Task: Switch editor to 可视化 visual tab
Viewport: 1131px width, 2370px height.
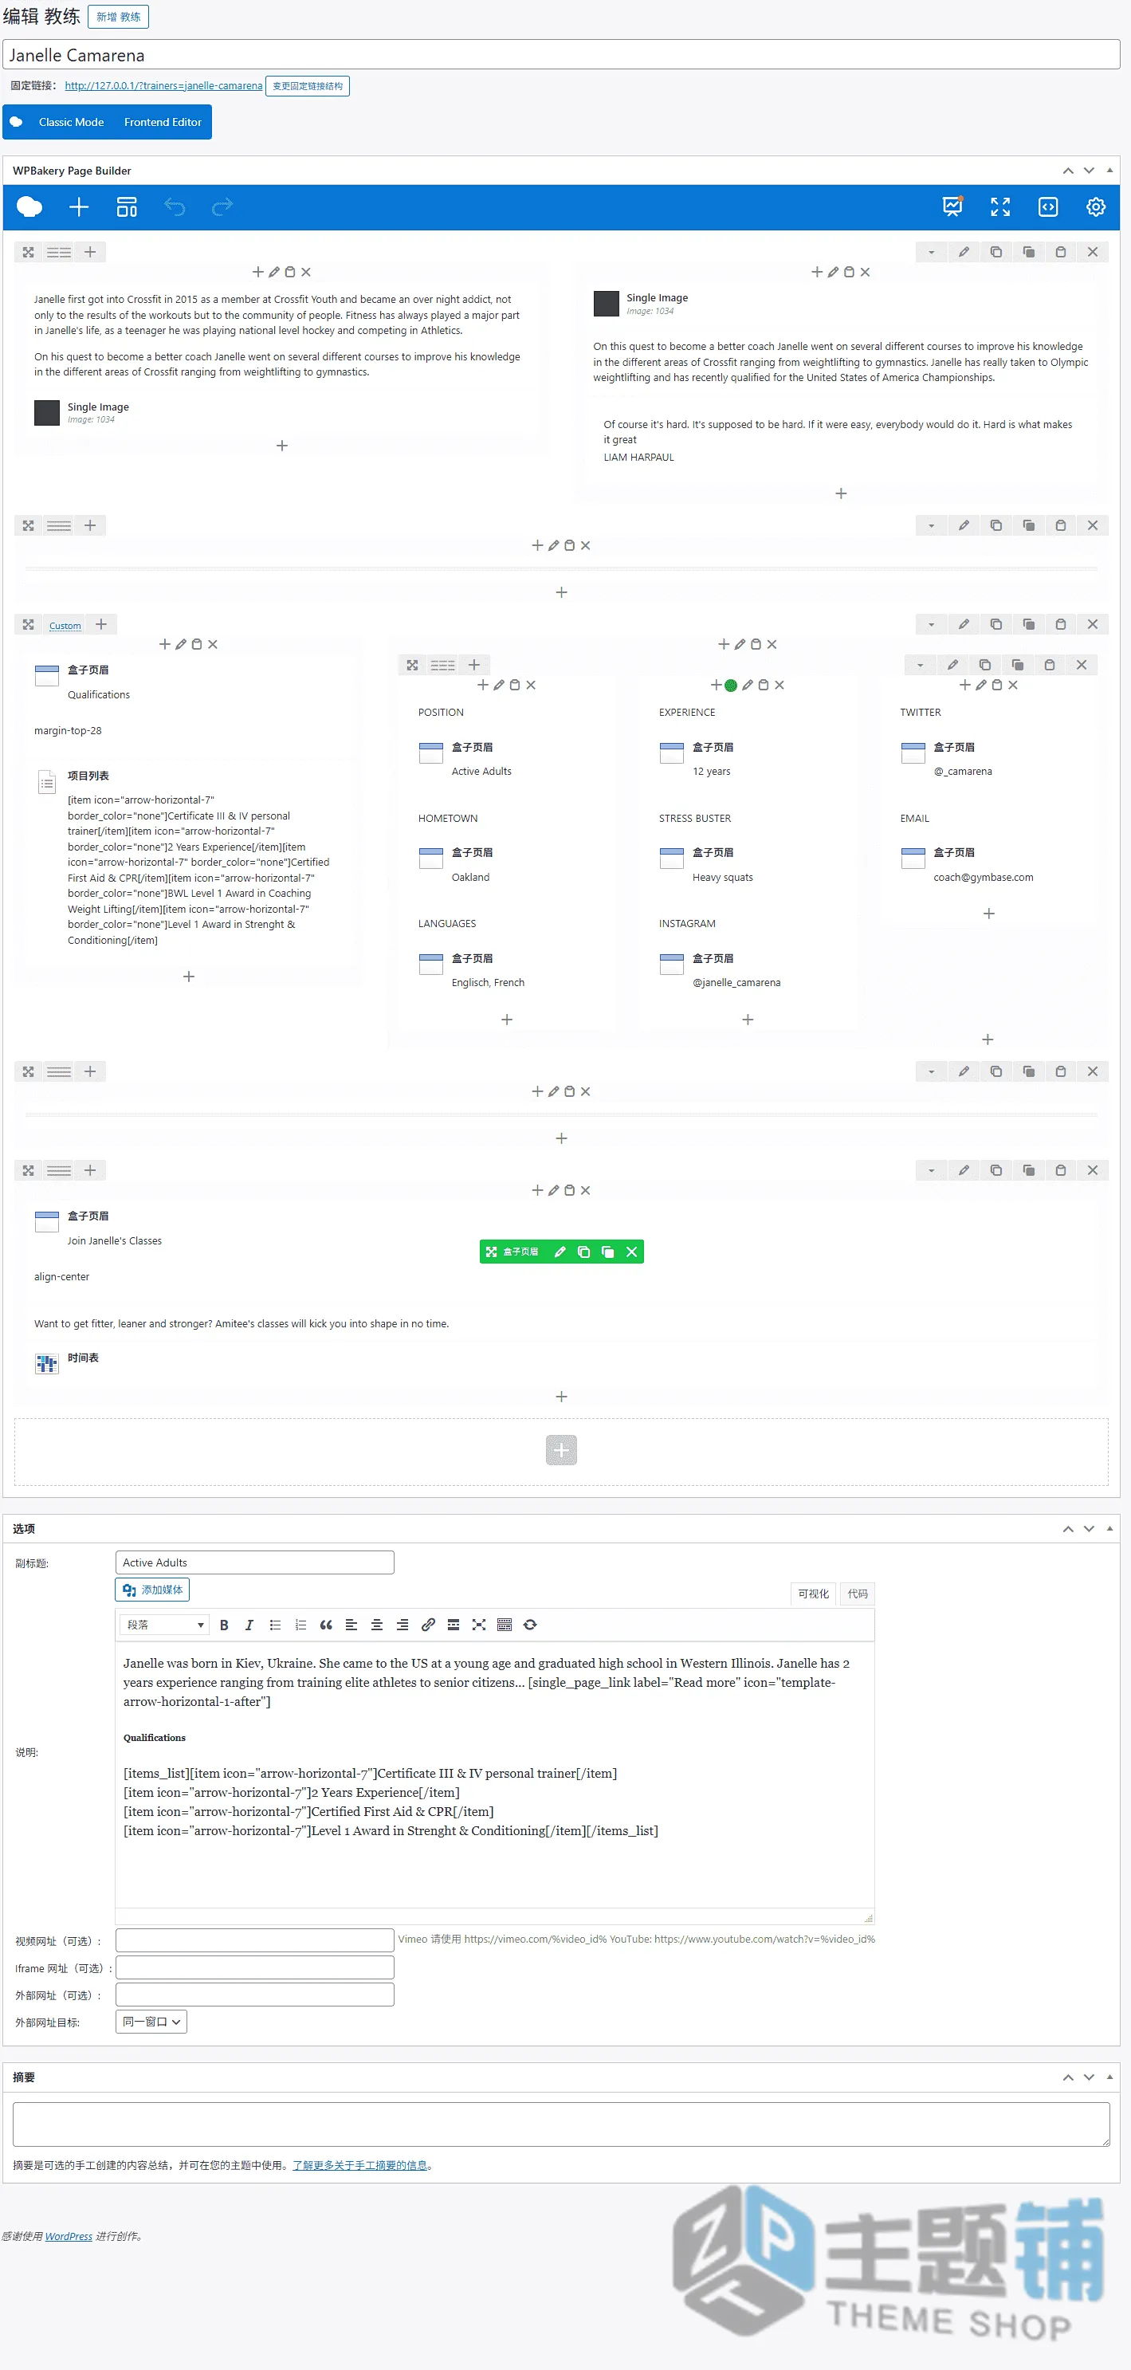Action: point(813,1594)
